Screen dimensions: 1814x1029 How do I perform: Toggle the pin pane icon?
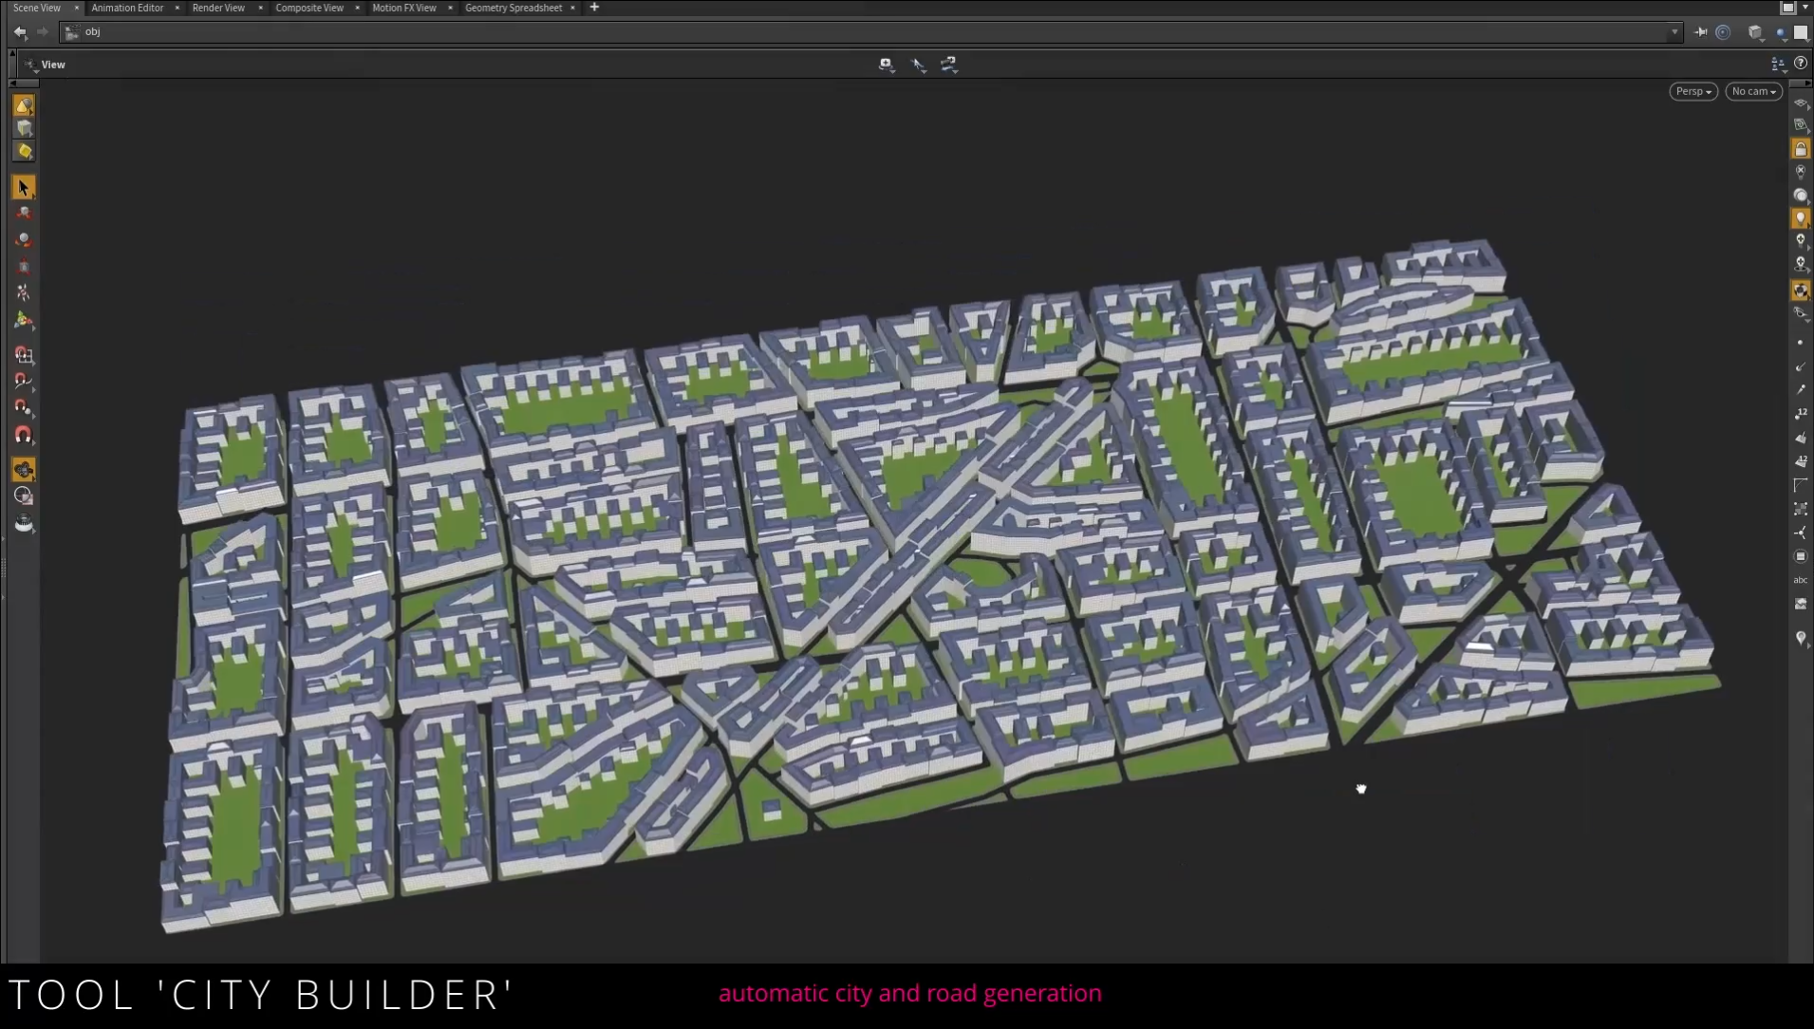(x=1701, y=32)
